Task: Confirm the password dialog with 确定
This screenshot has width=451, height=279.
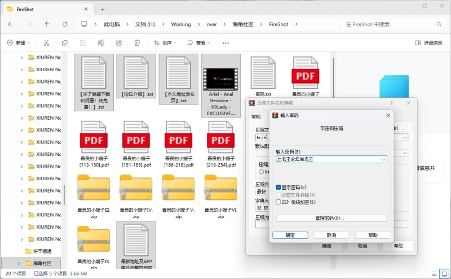Action: (x=290, y=235)
